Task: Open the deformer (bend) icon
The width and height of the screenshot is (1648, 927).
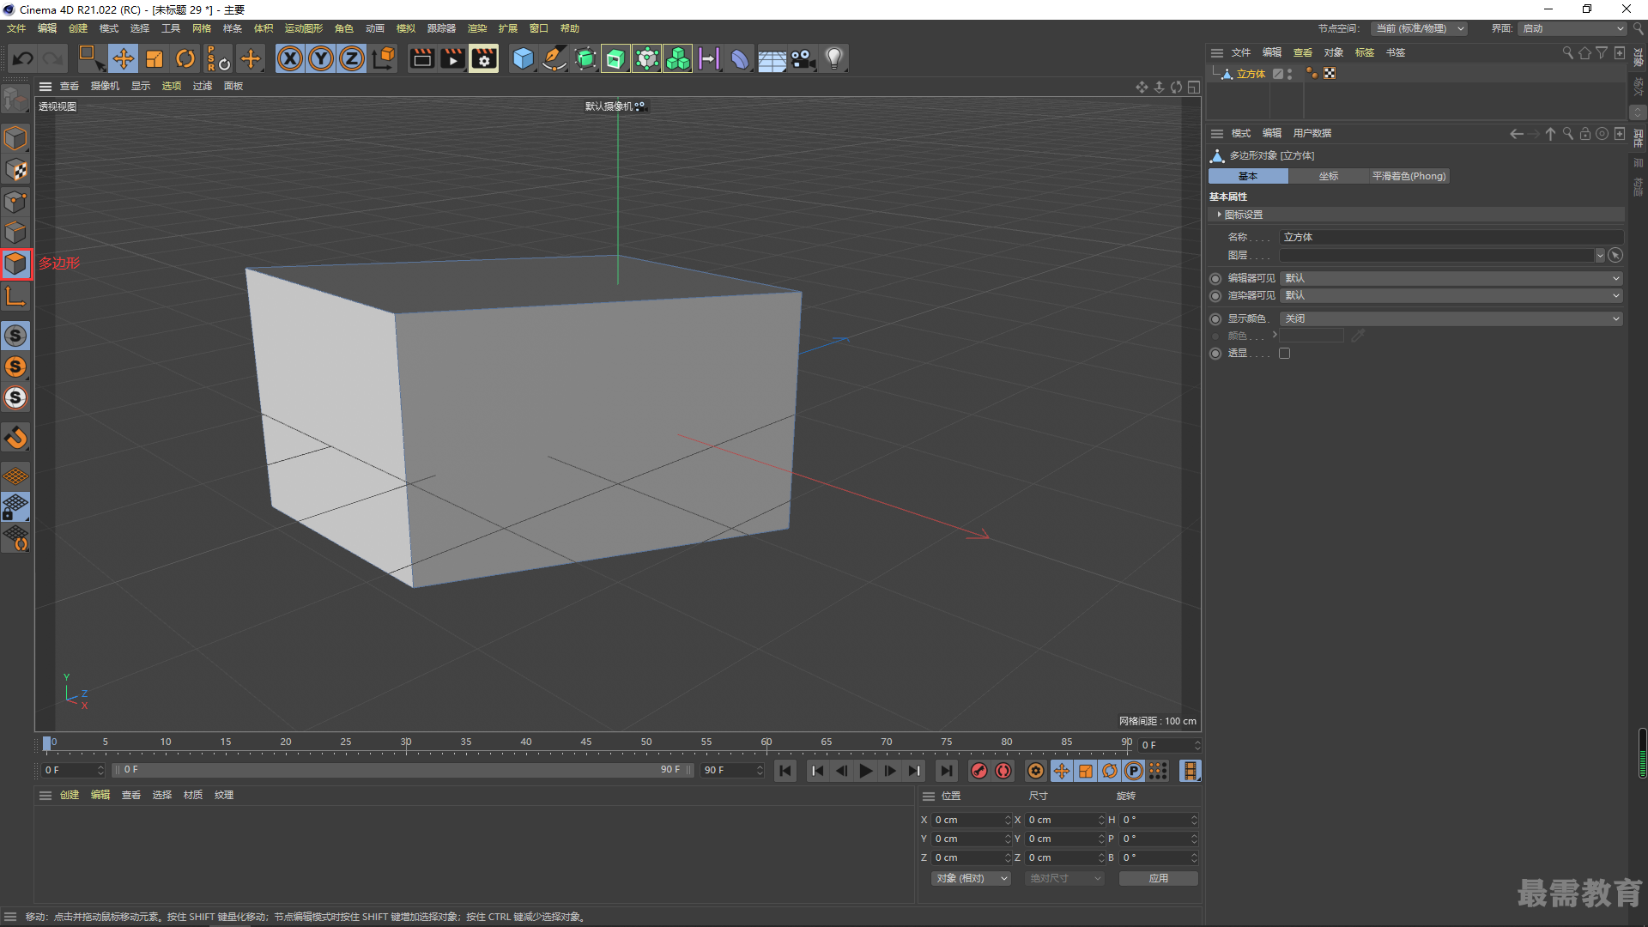Action: (x=740, y=58)
